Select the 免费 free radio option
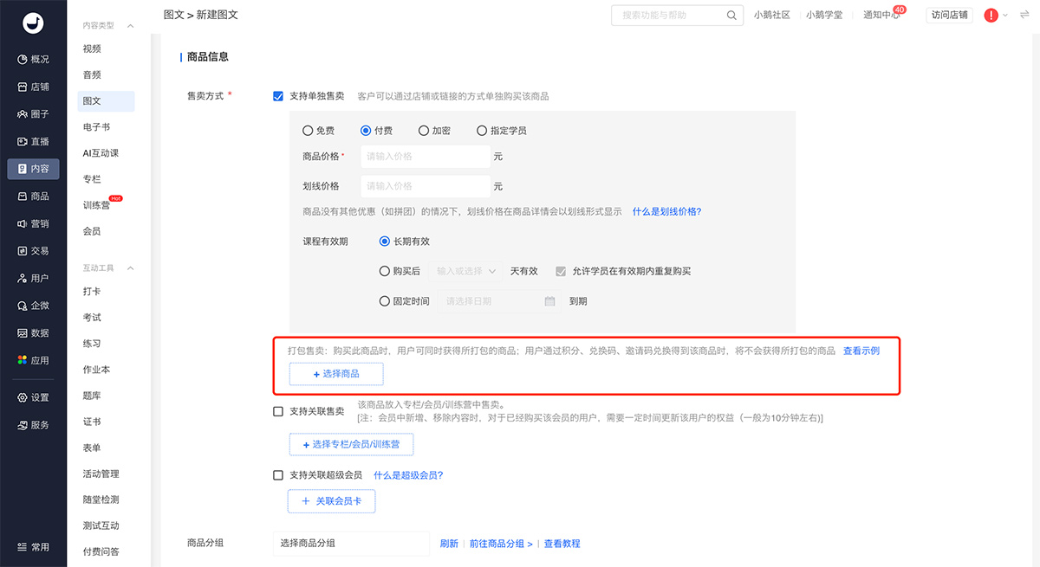The height and width of the screenshot is (567, 1040). (x=308, y=131)
